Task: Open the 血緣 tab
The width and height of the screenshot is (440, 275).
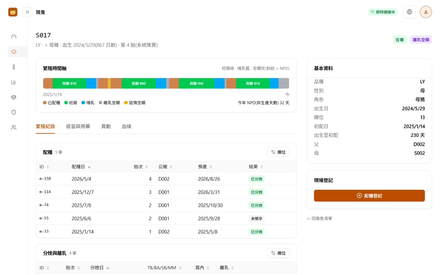Action: [126, 126]
